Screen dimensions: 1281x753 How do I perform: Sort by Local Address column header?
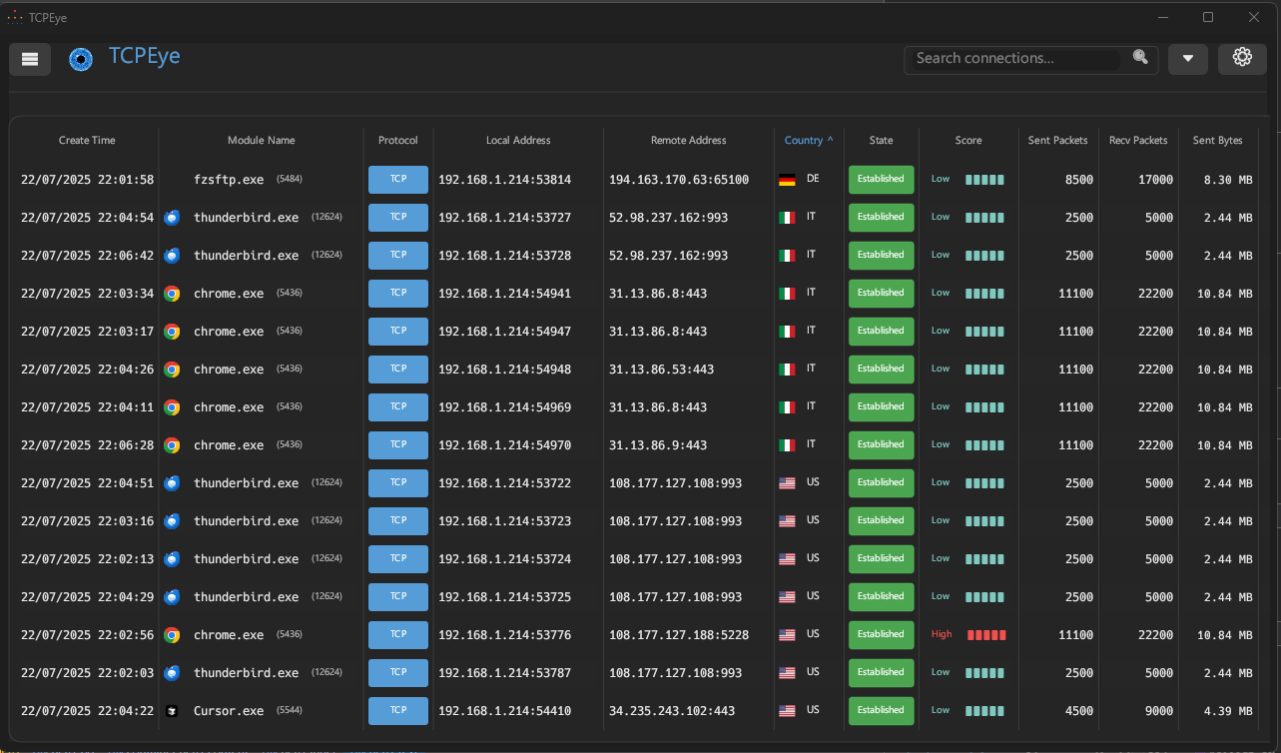pos(518,141)
